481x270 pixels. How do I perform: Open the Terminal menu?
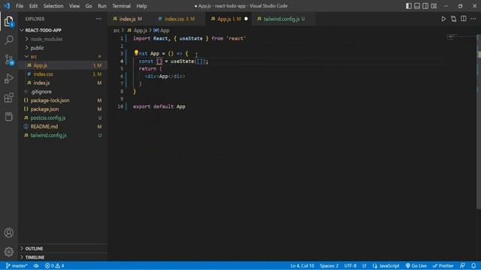coord(121,6)
